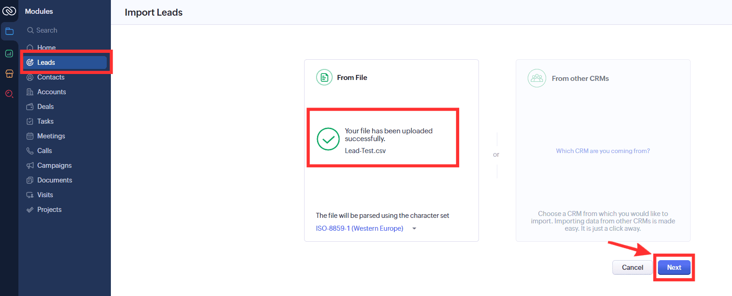Image resolution: width=732 pixels, height=296 pixels.
Task: Expand the character set dropdown arrow
Action: click(x=414, y=228)
